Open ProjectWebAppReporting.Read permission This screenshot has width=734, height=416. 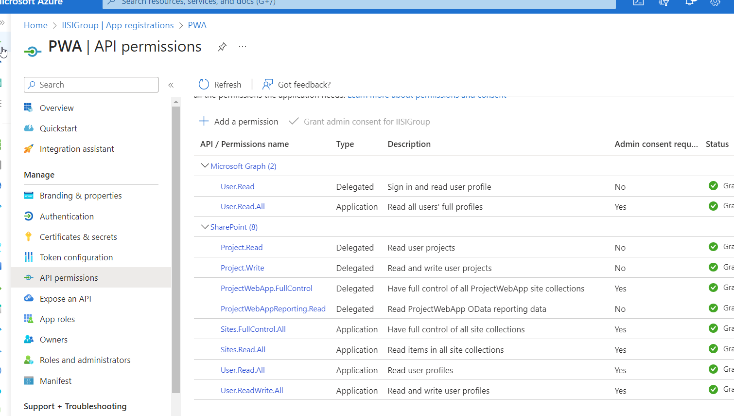(273, 308)
